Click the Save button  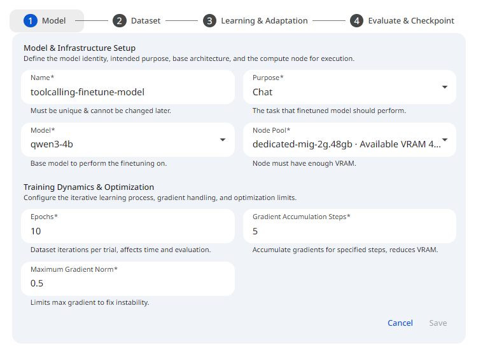(x=438, y=323)
